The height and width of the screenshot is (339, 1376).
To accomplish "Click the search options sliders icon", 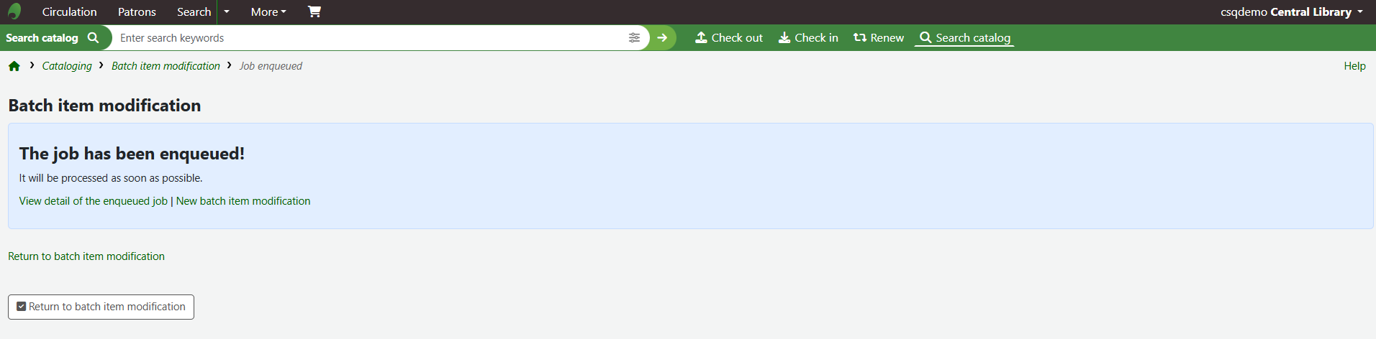I will point(634,38).
